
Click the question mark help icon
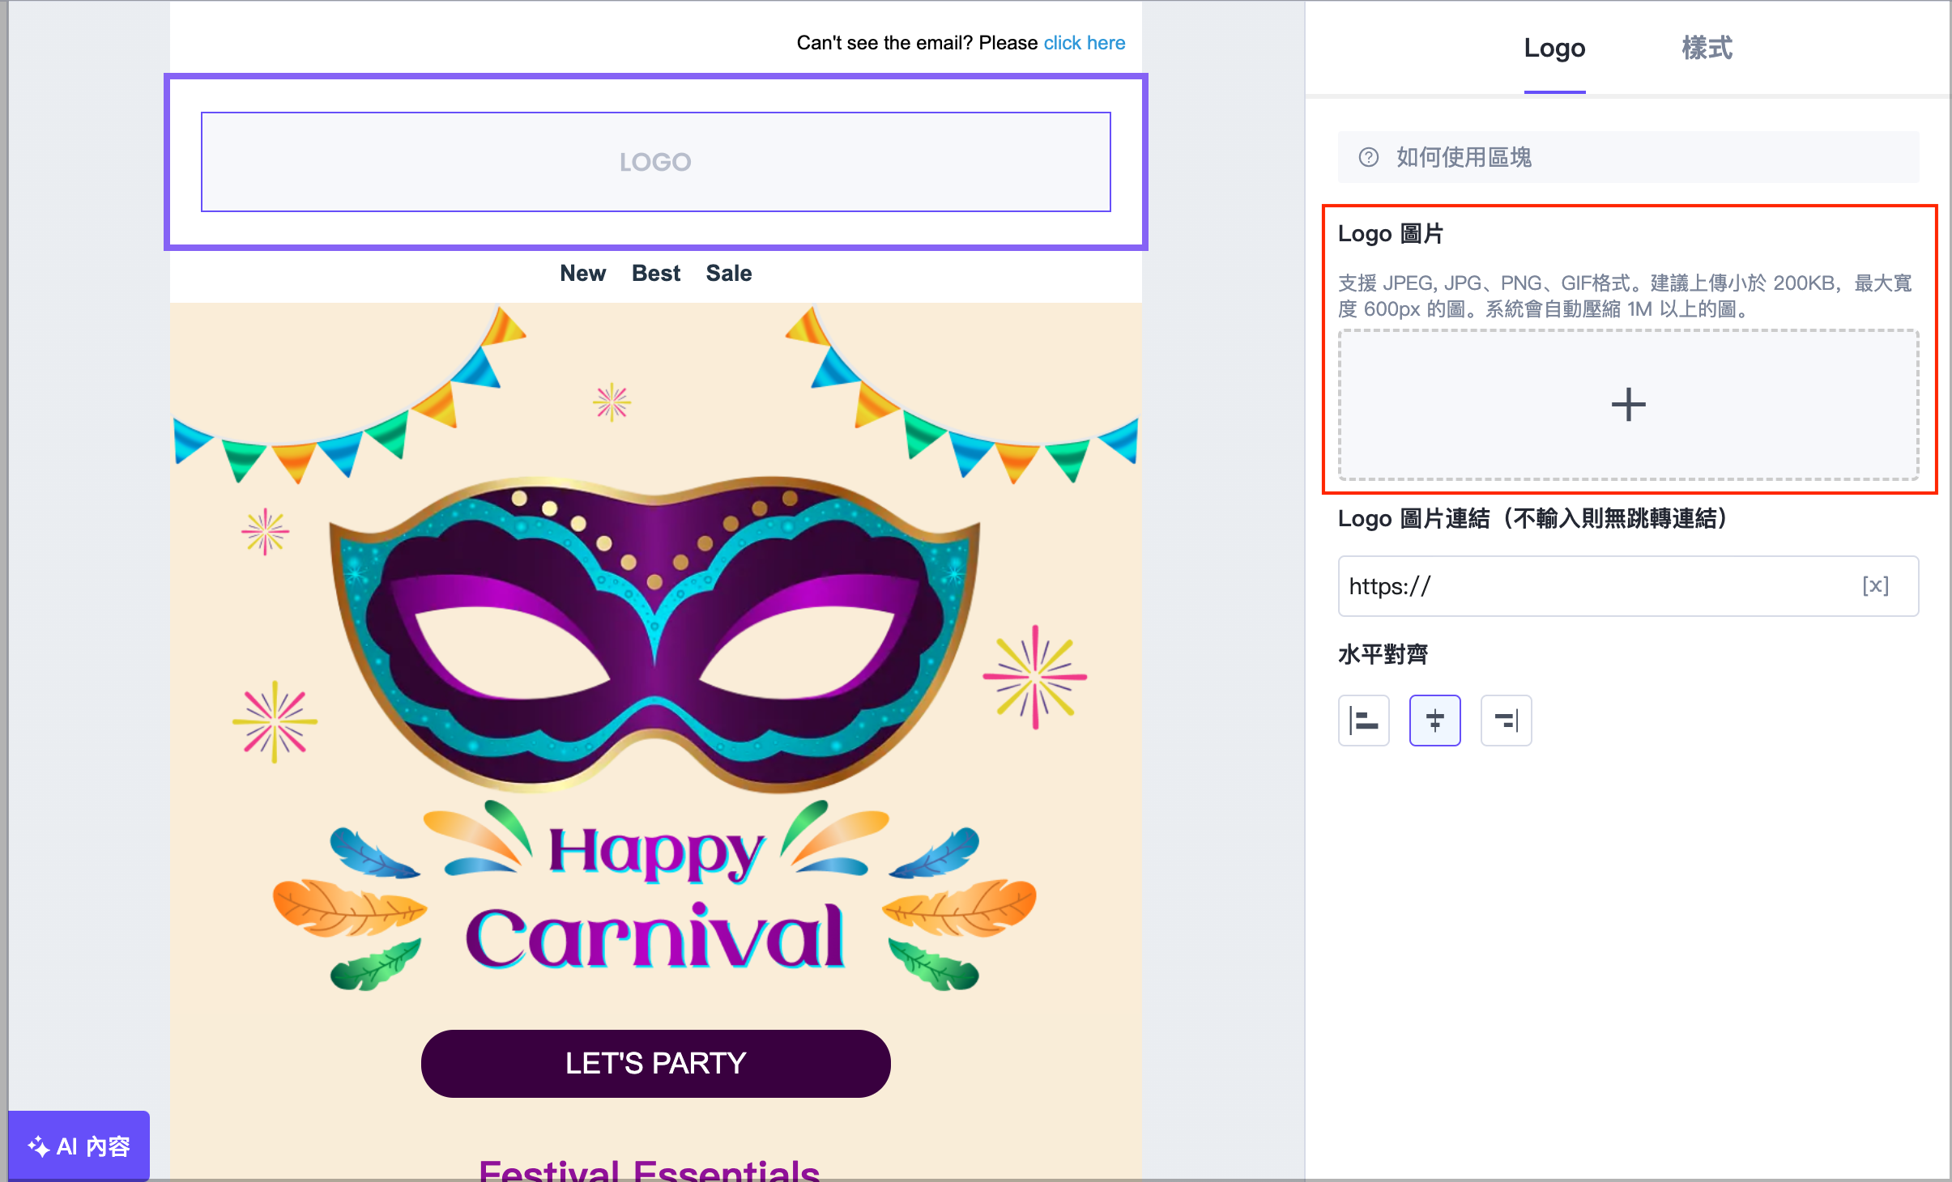(x=1369, y=157)
